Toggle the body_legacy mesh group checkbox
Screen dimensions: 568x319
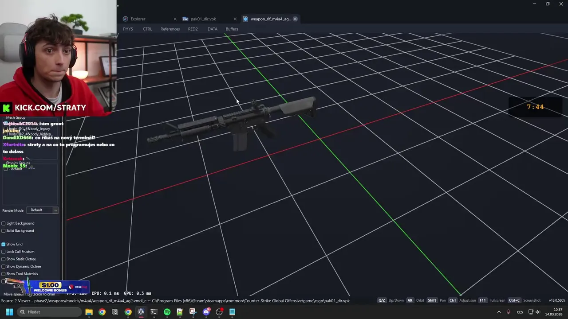(x=6, y=129)
